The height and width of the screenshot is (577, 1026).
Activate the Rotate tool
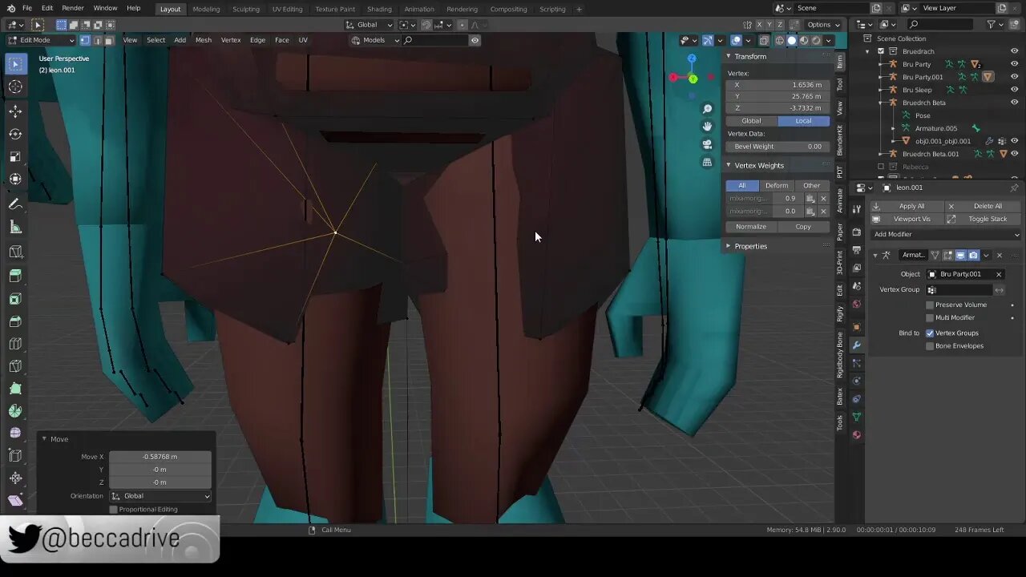[15, 134]
